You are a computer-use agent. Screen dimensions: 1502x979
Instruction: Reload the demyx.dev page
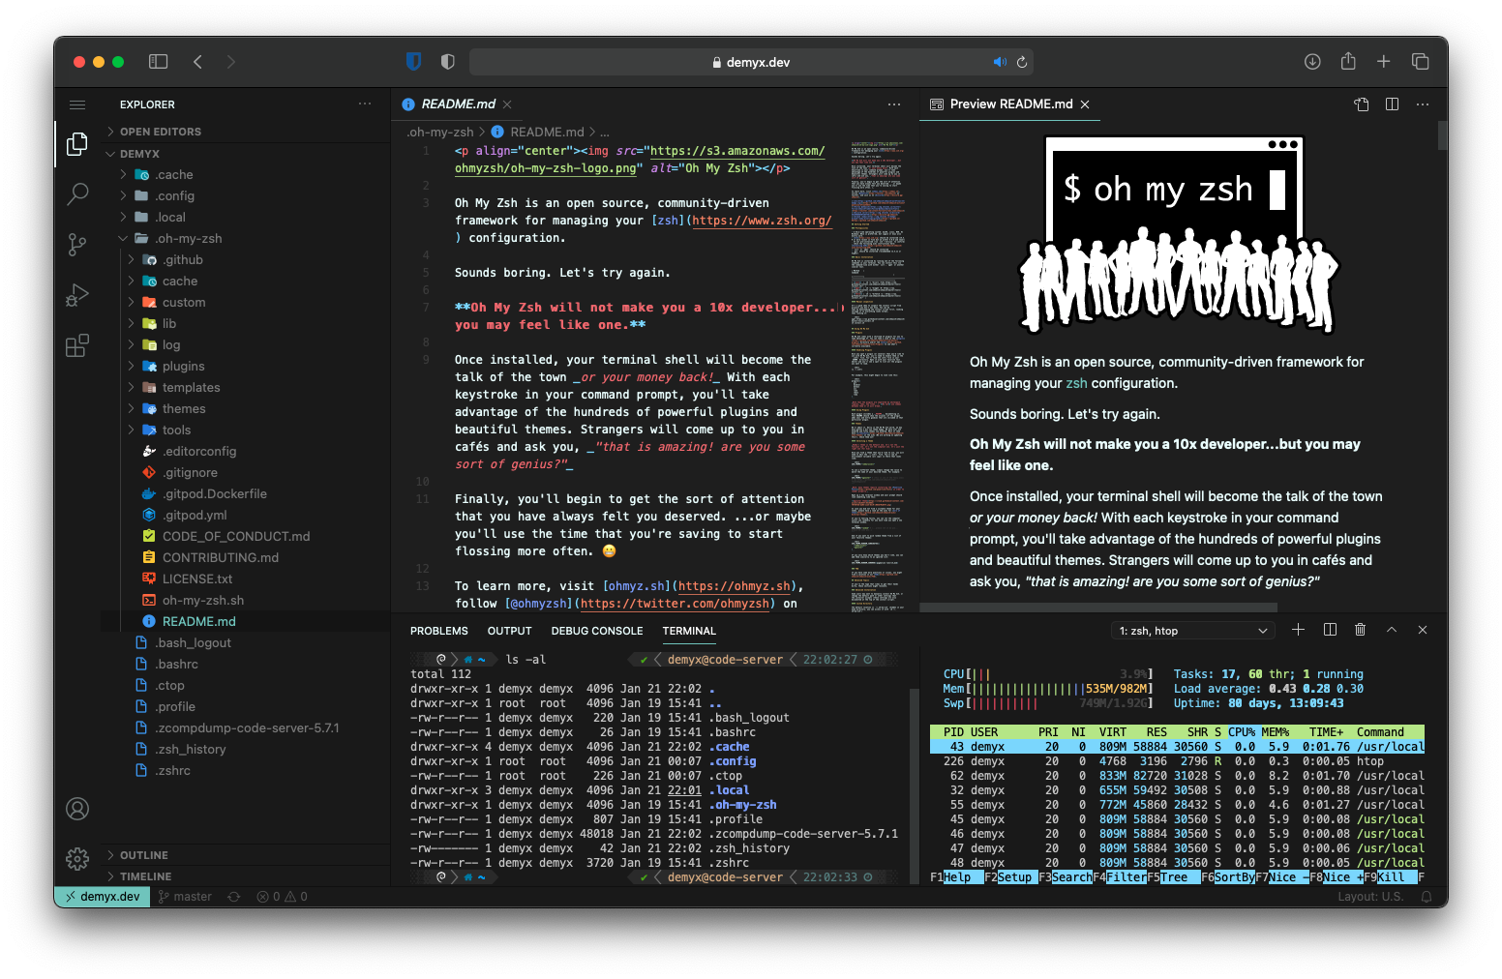click(1021, 62)
